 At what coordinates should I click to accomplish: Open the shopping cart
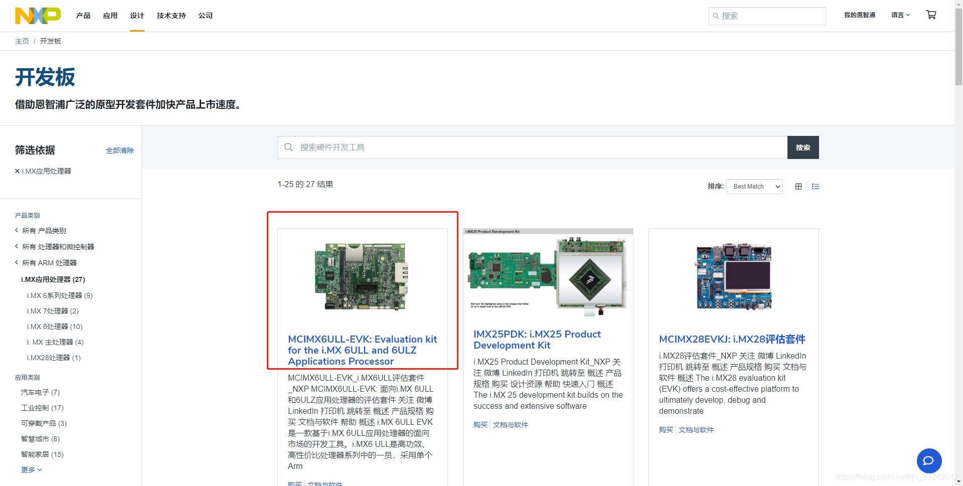(x=931, y=15)
